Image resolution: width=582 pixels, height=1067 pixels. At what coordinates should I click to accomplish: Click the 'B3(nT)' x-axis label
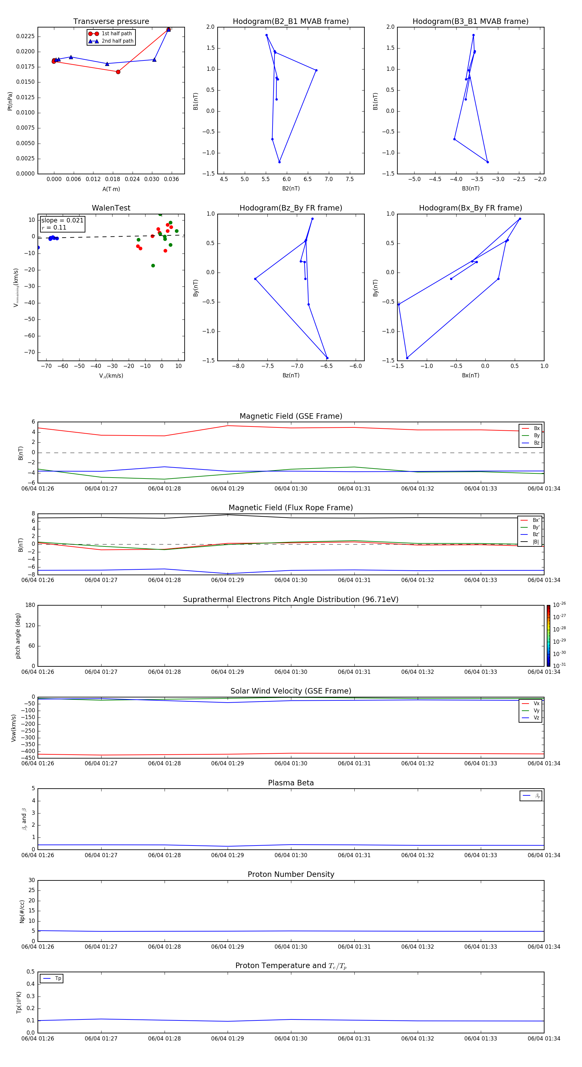click(x=470, y=189)
